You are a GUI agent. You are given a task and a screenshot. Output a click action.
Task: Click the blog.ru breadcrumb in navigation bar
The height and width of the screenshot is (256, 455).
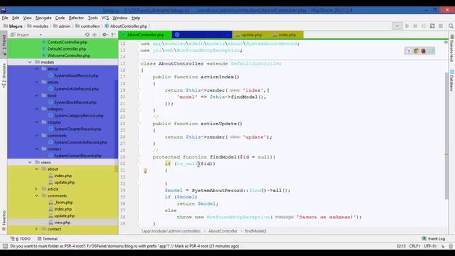coord(13,26)
